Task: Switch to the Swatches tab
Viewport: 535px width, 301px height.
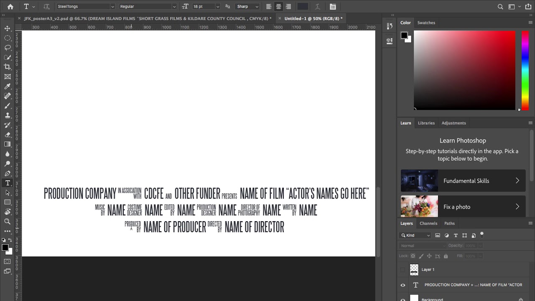Action: 426,23
